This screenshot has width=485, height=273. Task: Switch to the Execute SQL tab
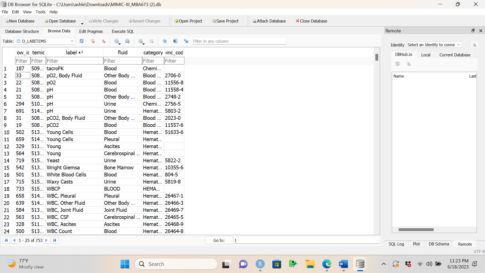point(123,31)
